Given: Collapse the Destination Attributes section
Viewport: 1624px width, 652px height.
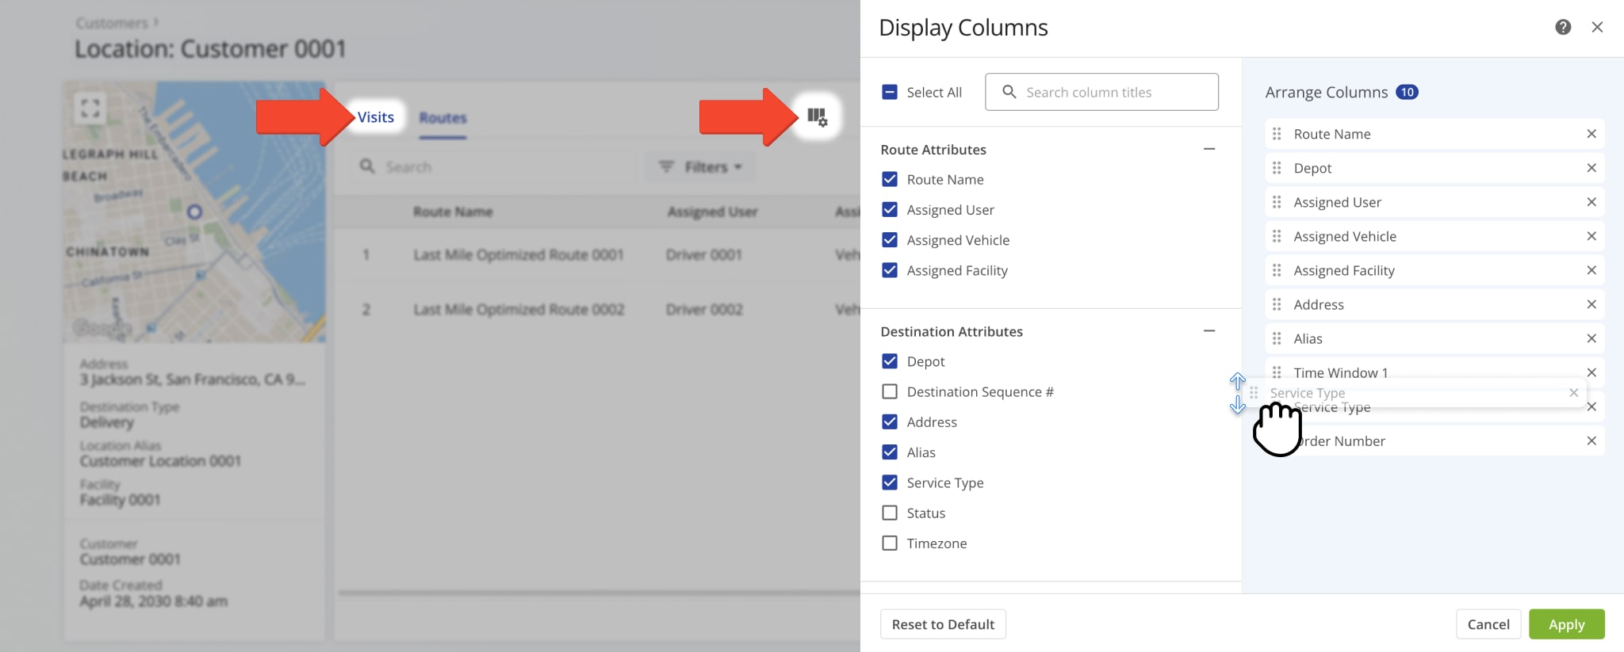Looking at the screenshot, I should click(1208, 331).
